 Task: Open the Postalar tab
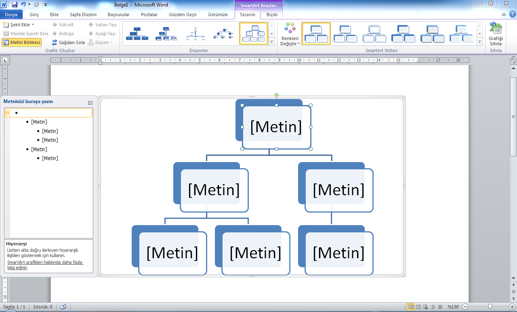tap(149, 15)
